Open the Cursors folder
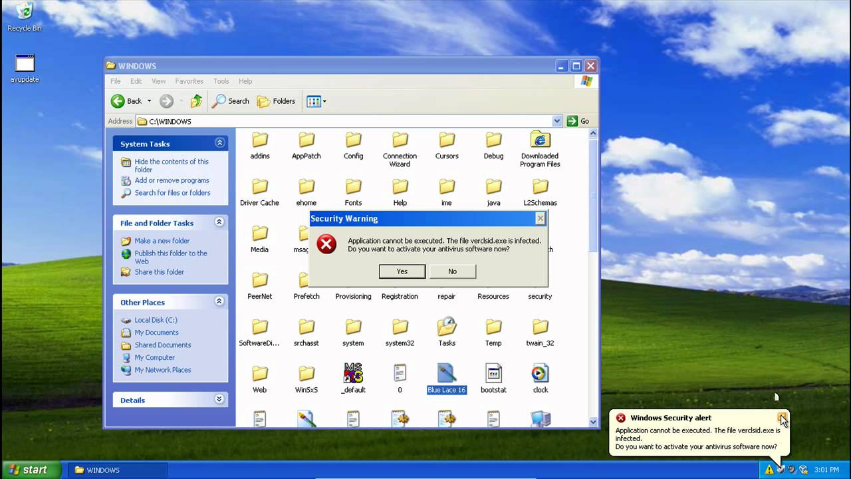Screen dimensions: 851x479 (447, 146)
